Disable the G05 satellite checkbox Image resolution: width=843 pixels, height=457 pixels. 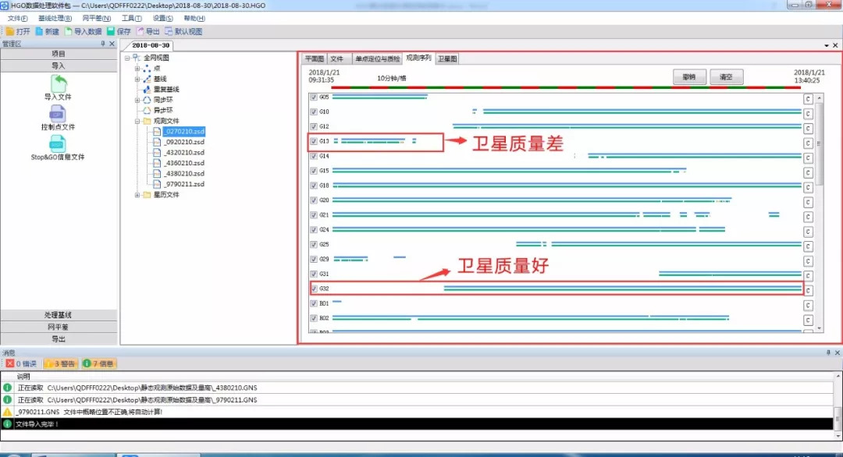pyautogui.click(x=314, y=97)
